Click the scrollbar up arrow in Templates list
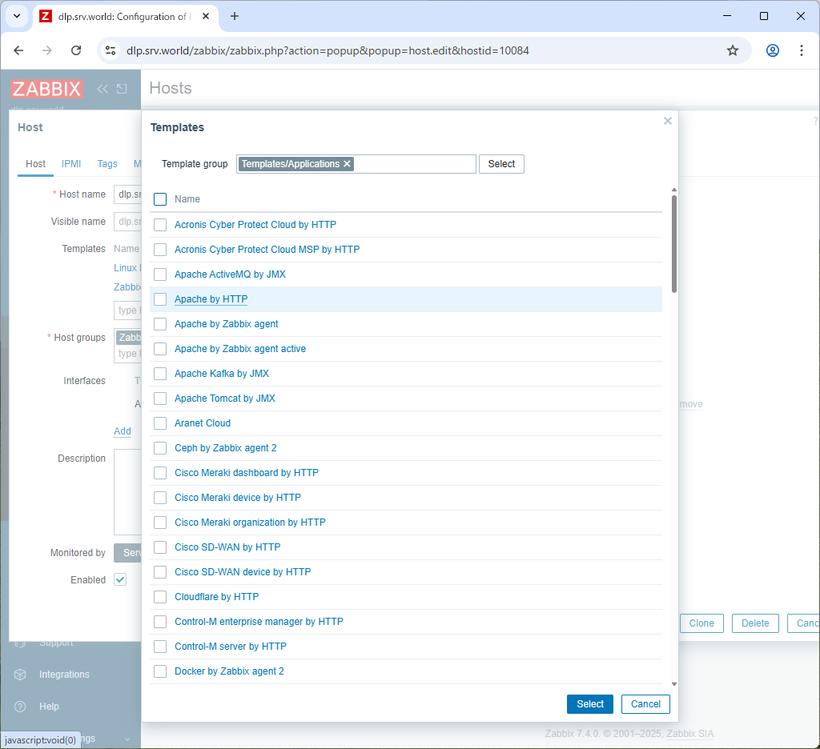 674,190
